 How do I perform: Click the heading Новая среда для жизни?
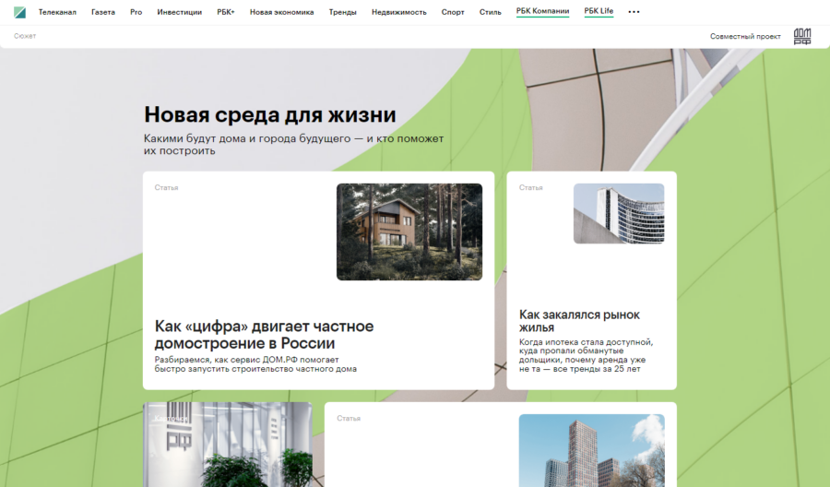[x=270, y=114]
